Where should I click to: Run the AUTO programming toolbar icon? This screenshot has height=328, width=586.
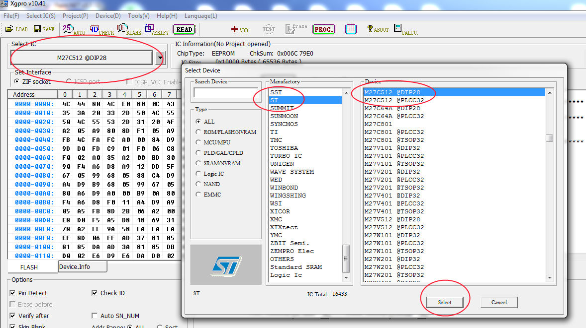(74, 29)
